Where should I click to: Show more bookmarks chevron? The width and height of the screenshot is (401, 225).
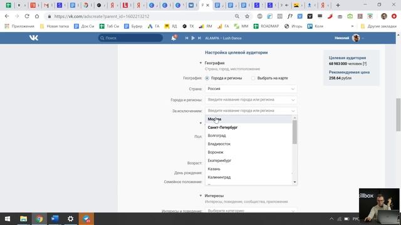coord(352,26)
